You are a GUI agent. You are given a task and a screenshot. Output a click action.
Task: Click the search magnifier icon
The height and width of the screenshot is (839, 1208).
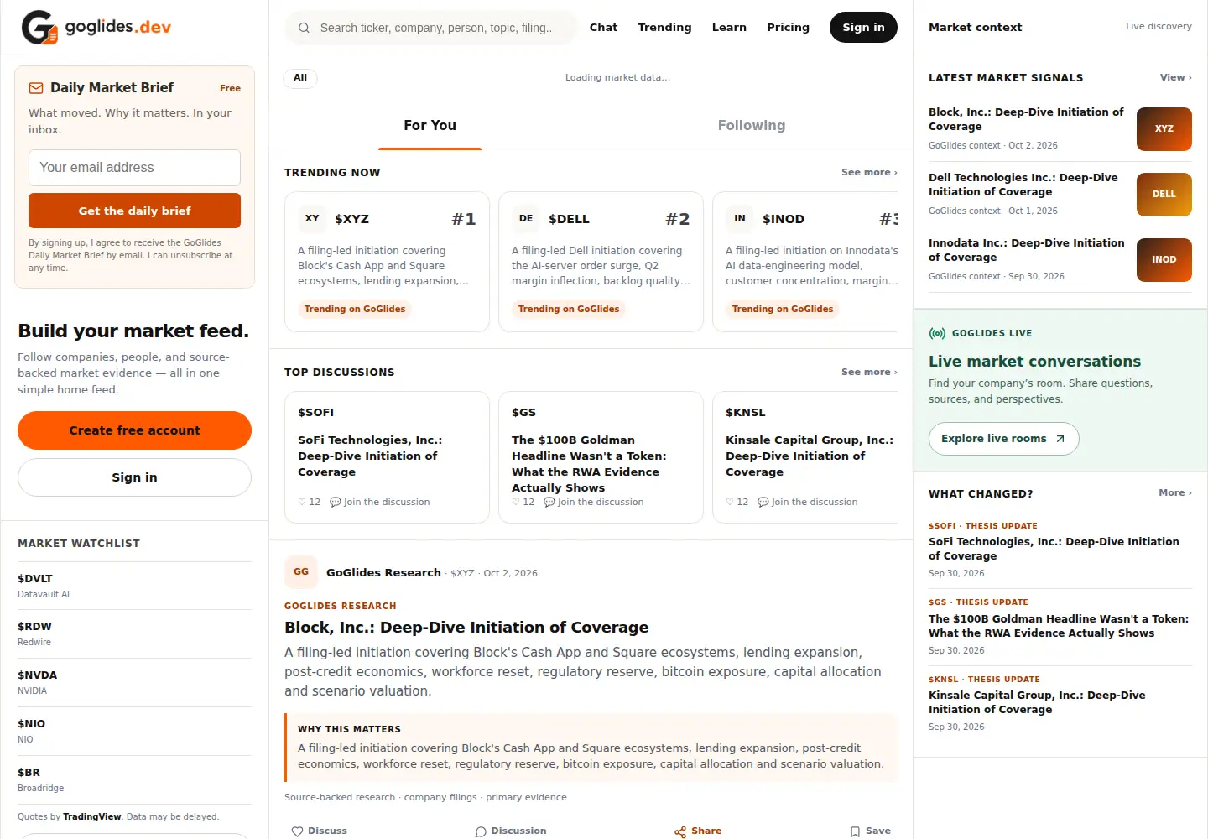[x=304, y=28]
